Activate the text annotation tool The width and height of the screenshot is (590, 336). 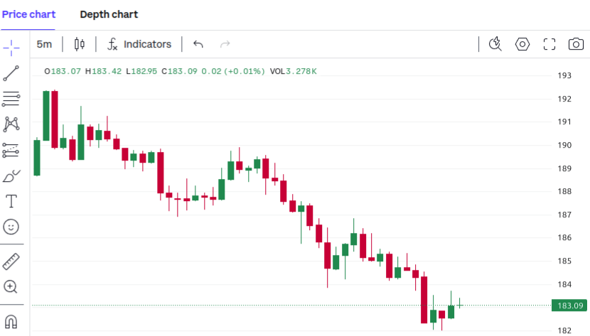tap(11, 201)
